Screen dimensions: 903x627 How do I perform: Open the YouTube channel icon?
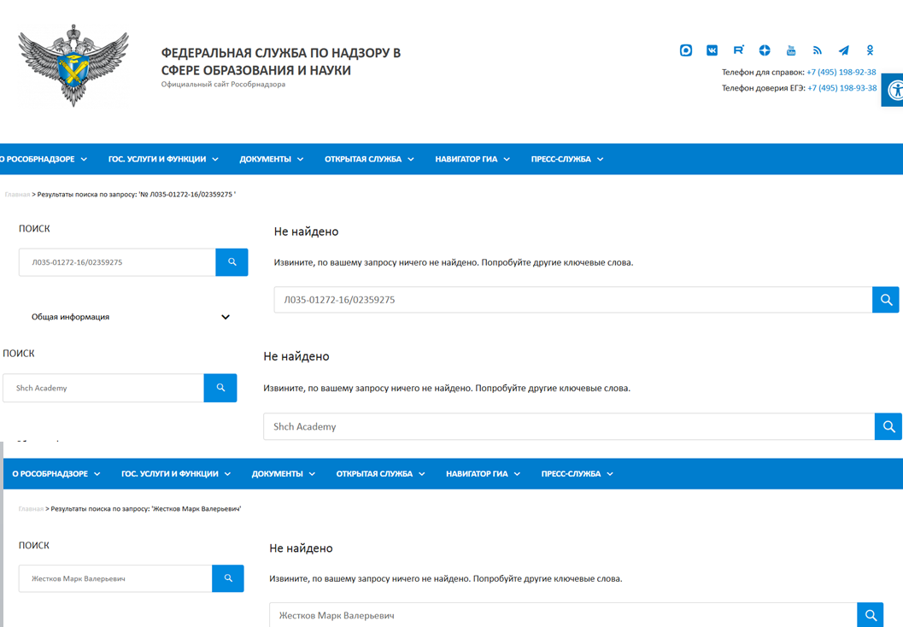click(x=791, y=50)
